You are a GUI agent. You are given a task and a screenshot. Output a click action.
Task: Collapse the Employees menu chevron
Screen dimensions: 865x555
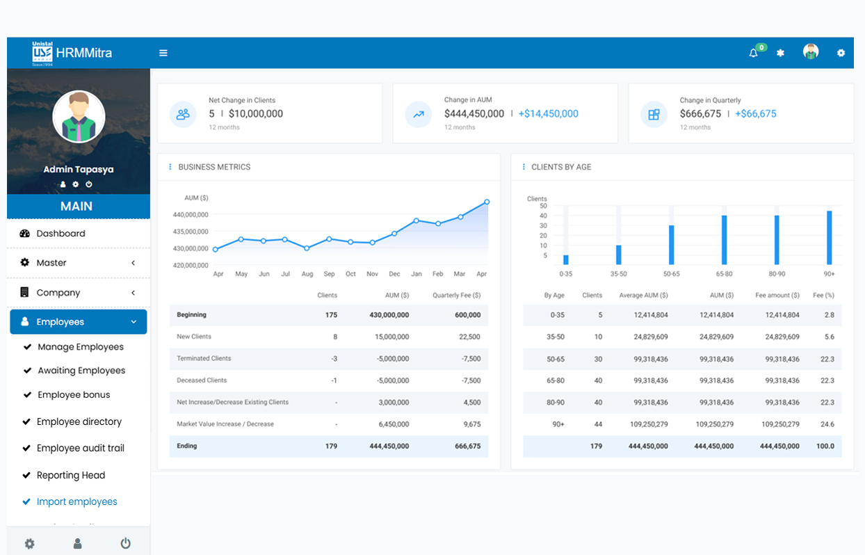coord(134,322)
